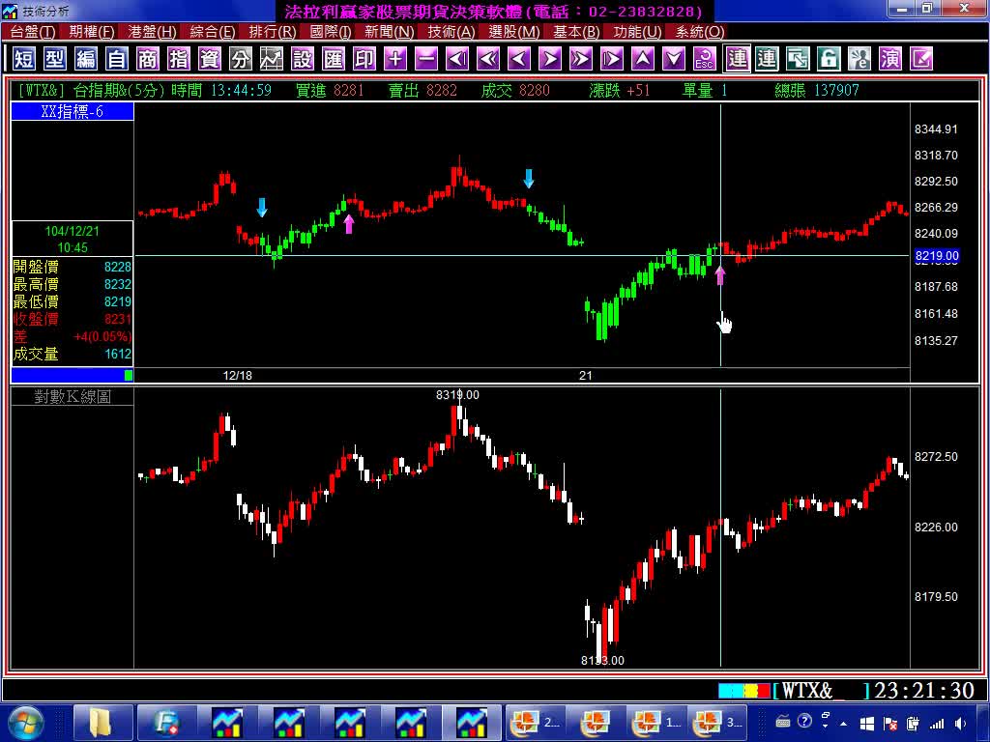Click the XX指標-6 indicator label
The image size is (990, 742).
73,111
